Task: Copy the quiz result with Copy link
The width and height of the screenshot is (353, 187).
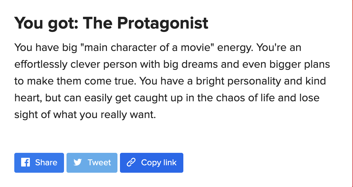Action: click(x=152, y=163)
